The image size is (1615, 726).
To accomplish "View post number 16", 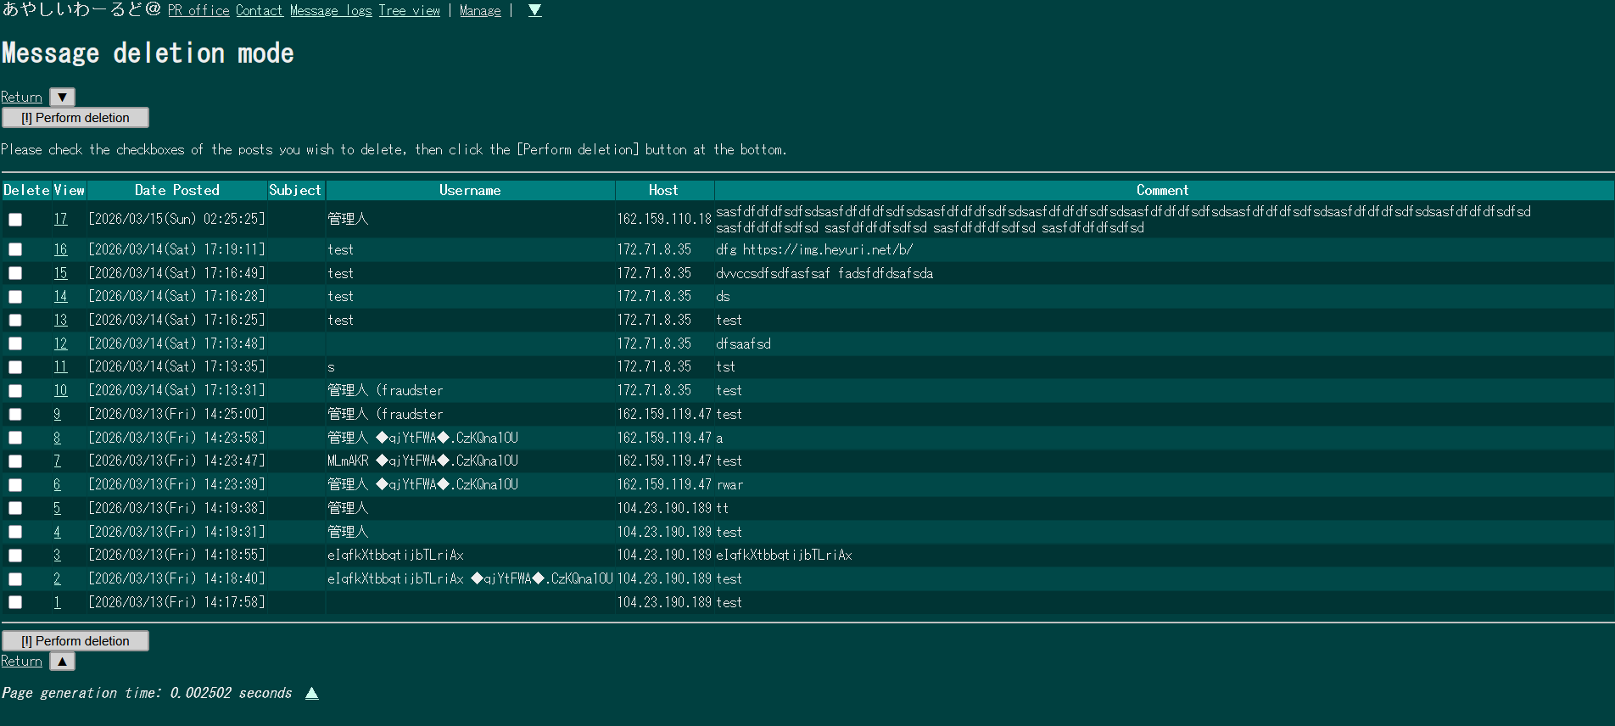I will (x=60, y=249).
